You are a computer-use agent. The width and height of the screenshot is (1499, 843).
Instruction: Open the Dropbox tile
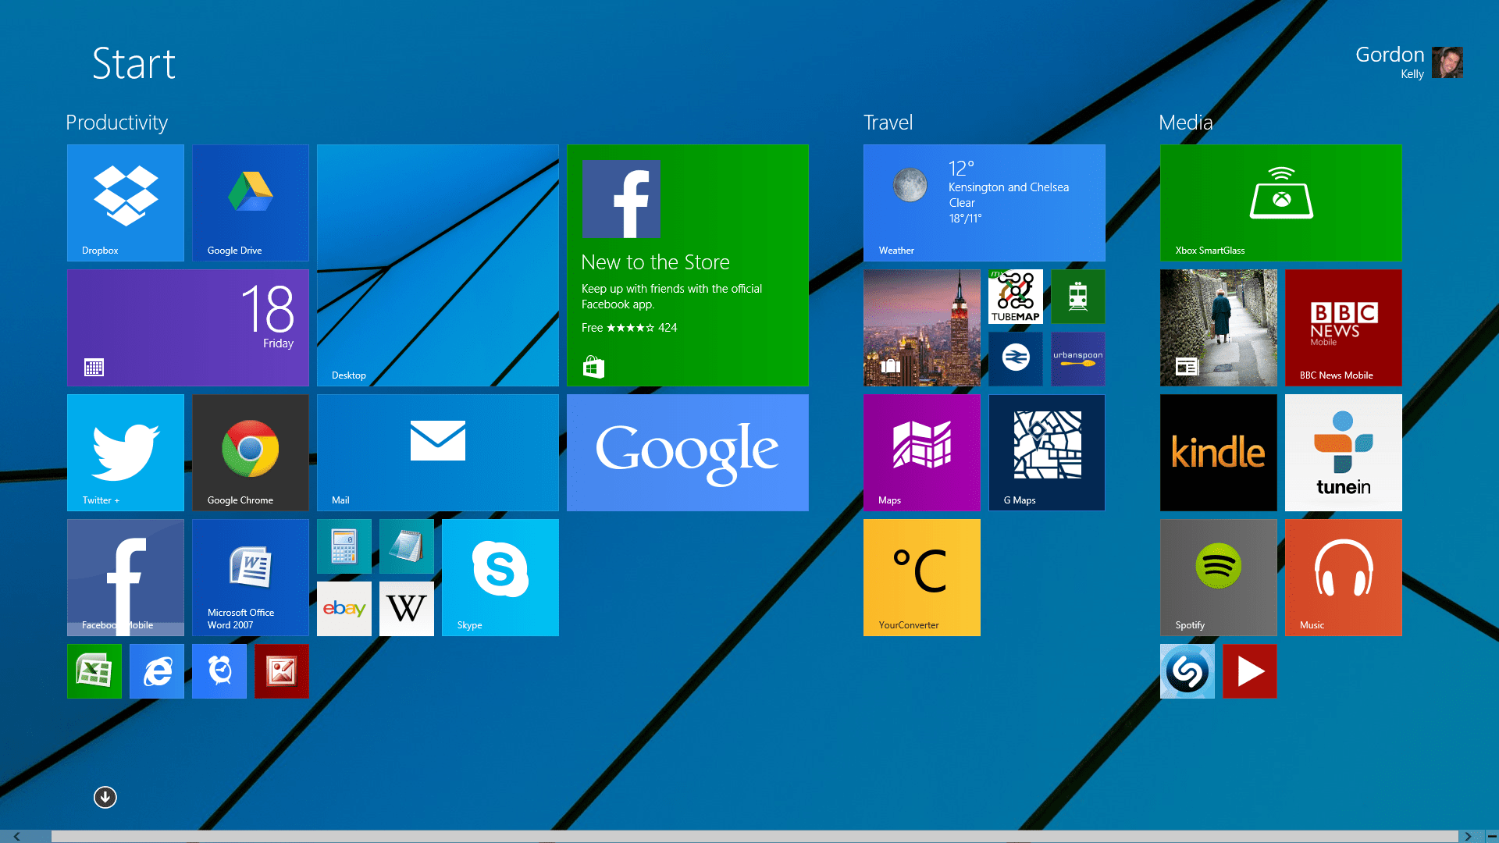point(125,202)
